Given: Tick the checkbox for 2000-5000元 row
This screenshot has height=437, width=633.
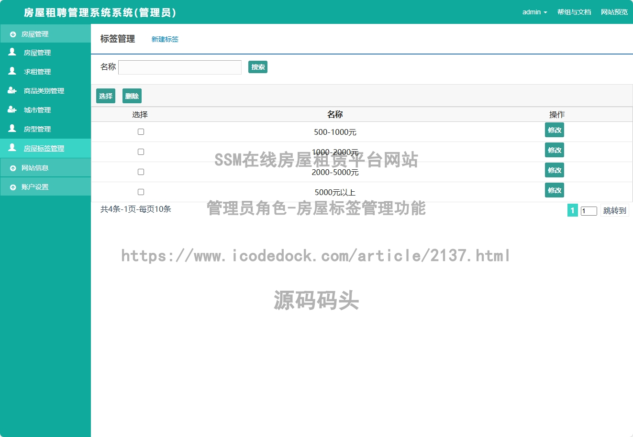Looking at the screenshot, I should coord(141,172).
